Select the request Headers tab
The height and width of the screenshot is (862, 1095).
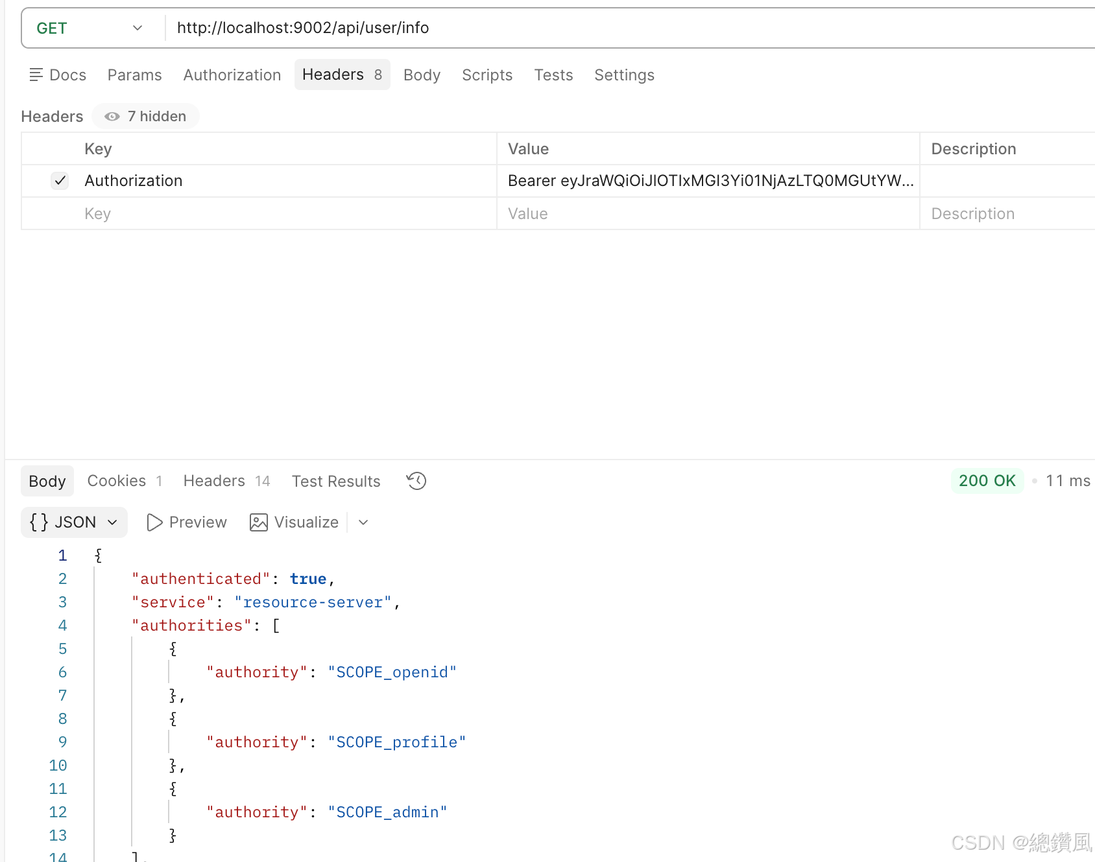click(342, 75)
